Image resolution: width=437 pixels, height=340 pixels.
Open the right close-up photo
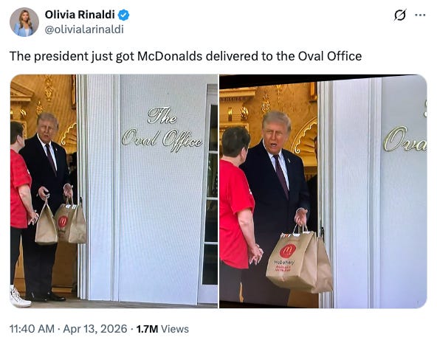click(x=323, y=191)
